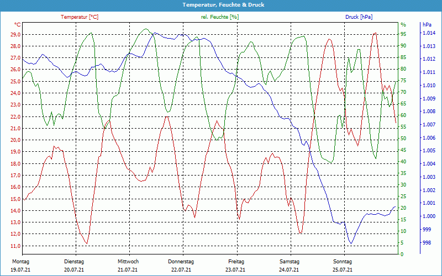
Task: Click the '1.000' pressure axis value
Action: 429,216
